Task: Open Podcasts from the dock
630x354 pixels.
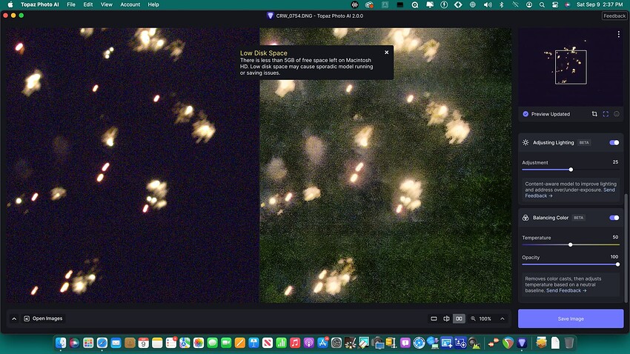Action: pos(308,343)
